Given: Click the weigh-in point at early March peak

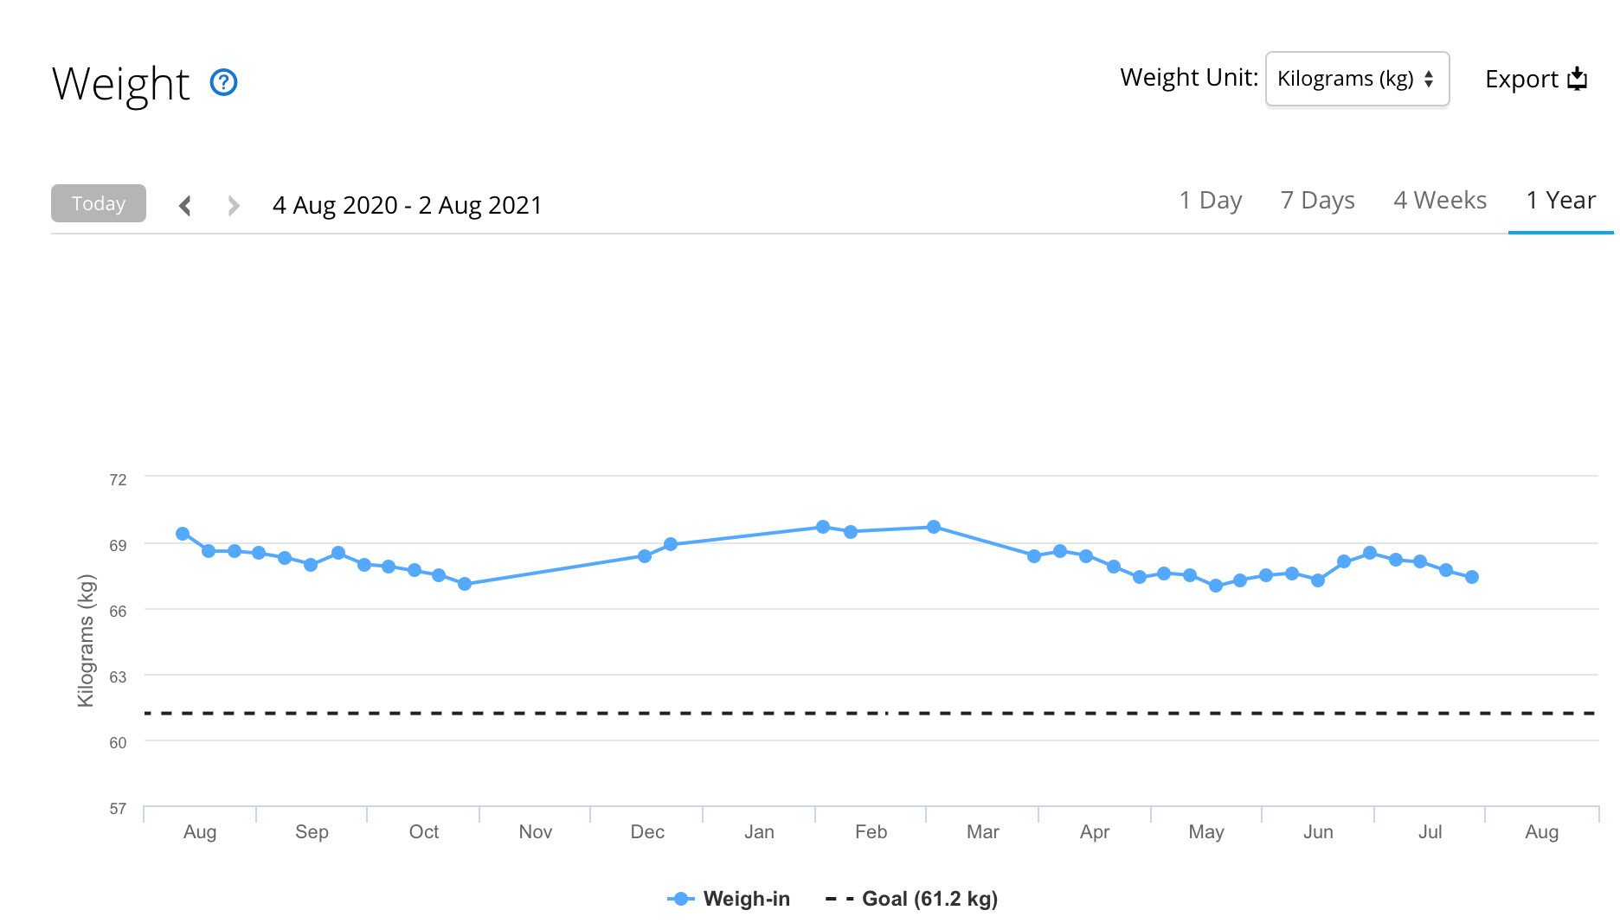Looking at the screenshot, I should 934,527.
